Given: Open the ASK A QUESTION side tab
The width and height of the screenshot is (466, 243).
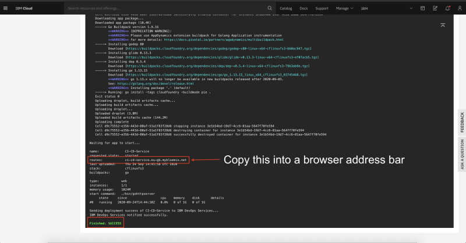Looking at the screenshot, I should (x=462, y=155).
